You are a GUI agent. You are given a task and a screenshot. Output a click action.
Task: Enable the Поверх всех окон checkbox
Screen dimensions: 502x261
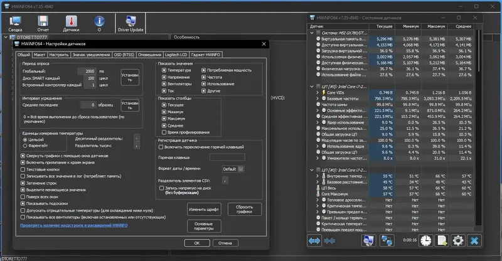pyautogui.click(x=23, y=196)
